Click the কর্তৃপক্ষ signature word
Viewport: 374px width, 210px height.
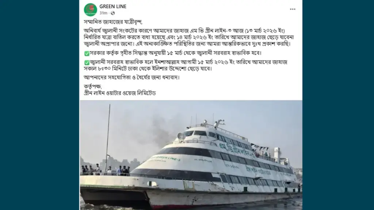(93, 86)
